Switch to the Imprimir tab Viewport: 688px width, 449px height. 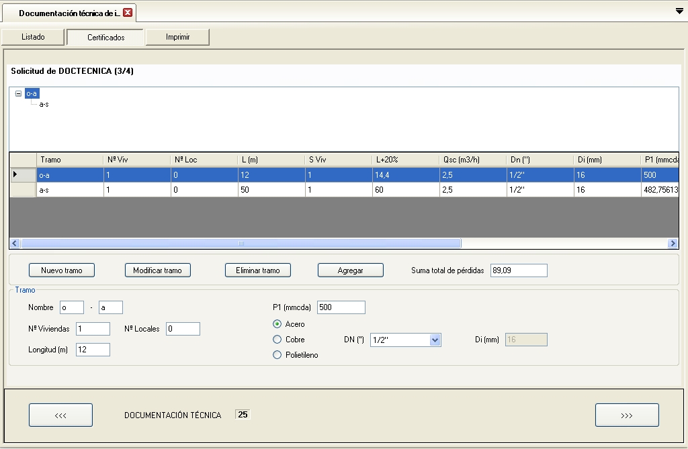[x=177, y=37]
